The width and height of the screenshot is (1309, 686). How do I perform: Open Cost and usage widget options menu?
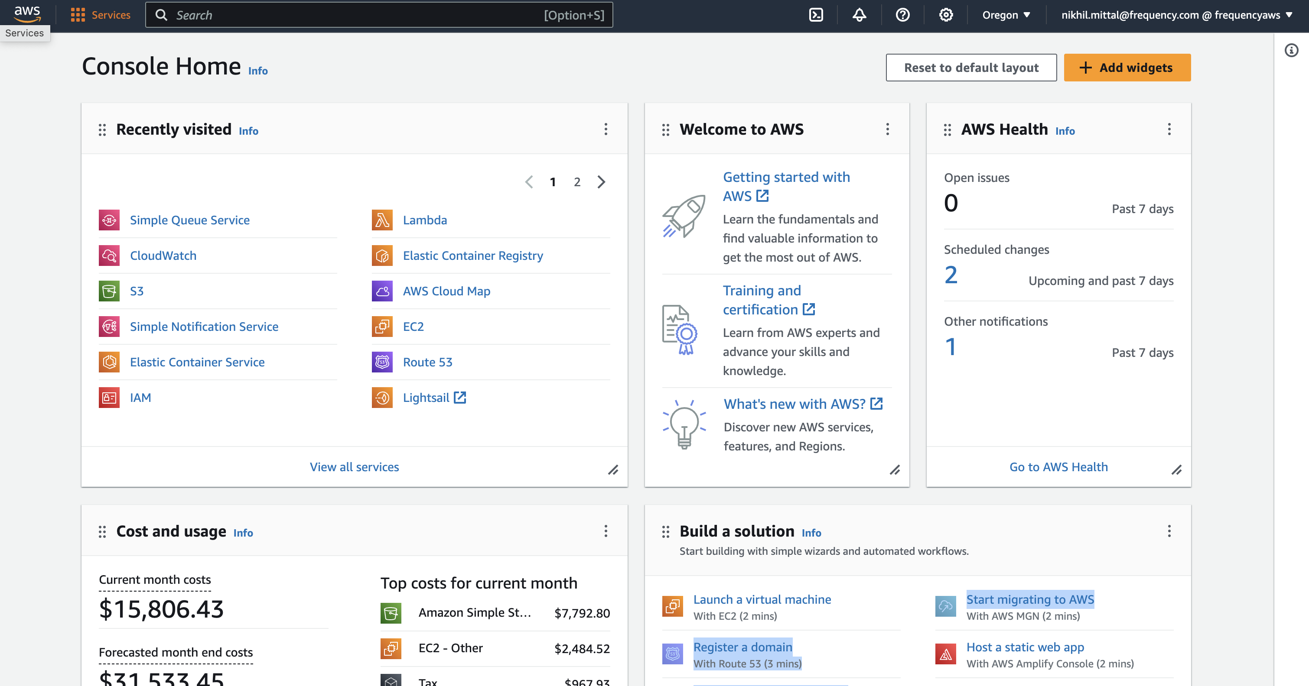point(606,531)
